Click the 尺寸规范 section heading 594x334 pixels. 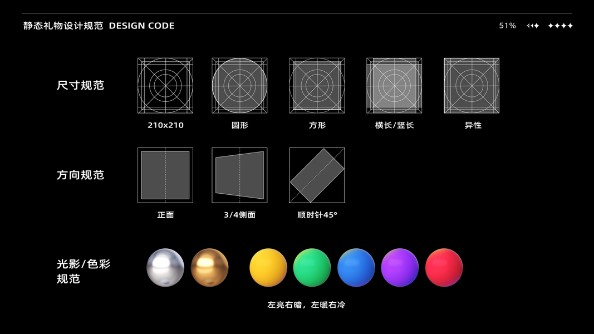[80, 85]
